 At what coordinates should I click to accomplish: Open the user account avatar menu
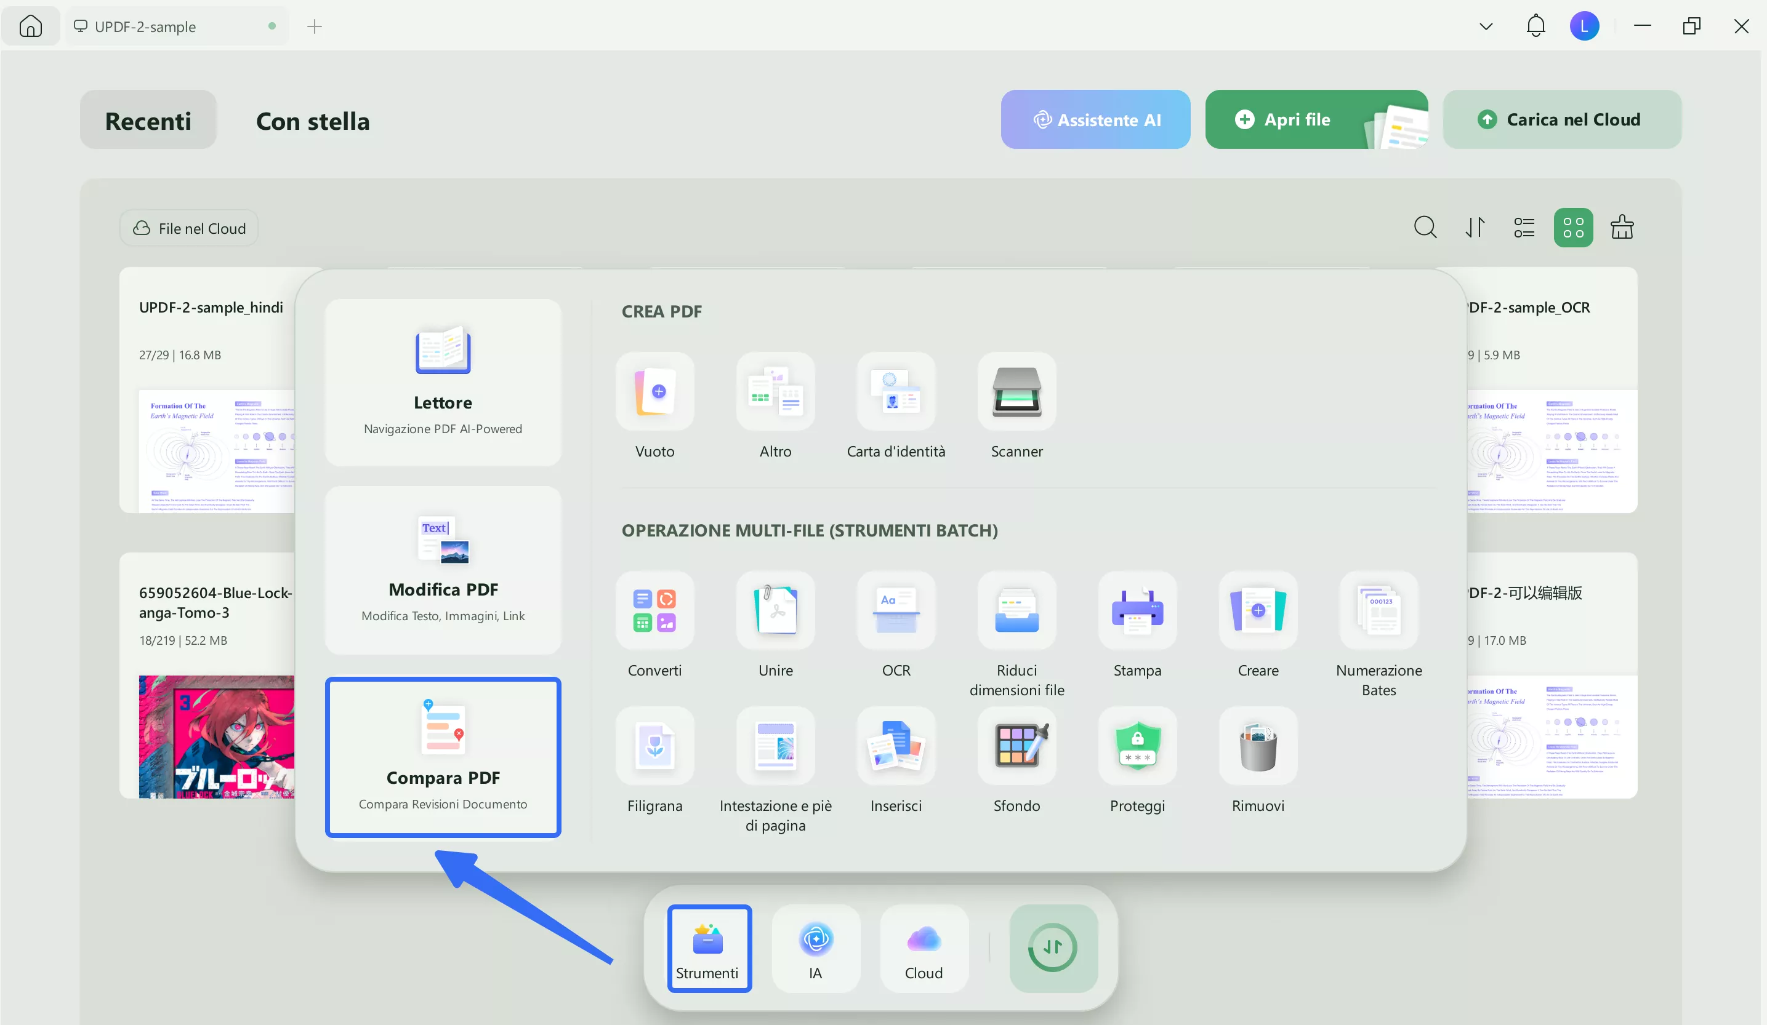1584,26
